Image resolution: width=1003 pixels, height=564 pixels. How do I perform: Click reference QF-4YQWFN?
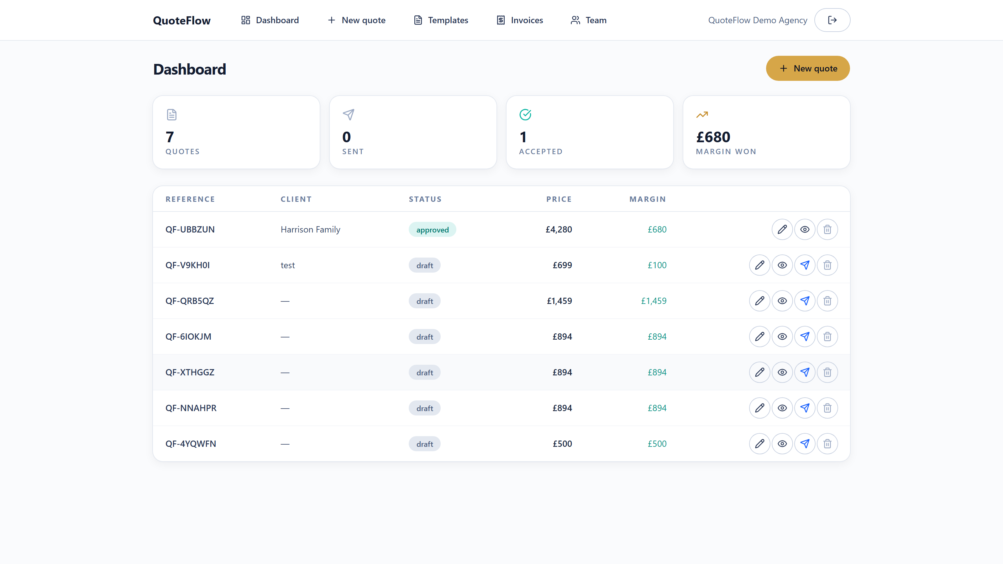(190, 444)
